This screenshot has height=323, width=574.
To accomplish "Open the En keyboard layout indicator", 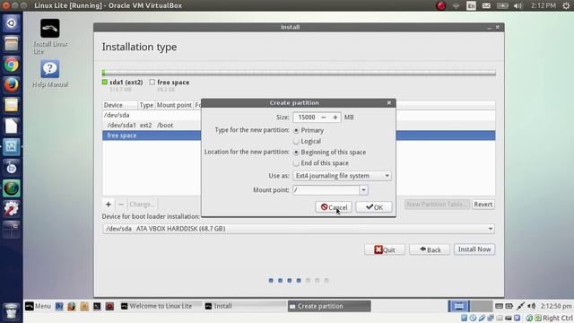I will point(471,5).
